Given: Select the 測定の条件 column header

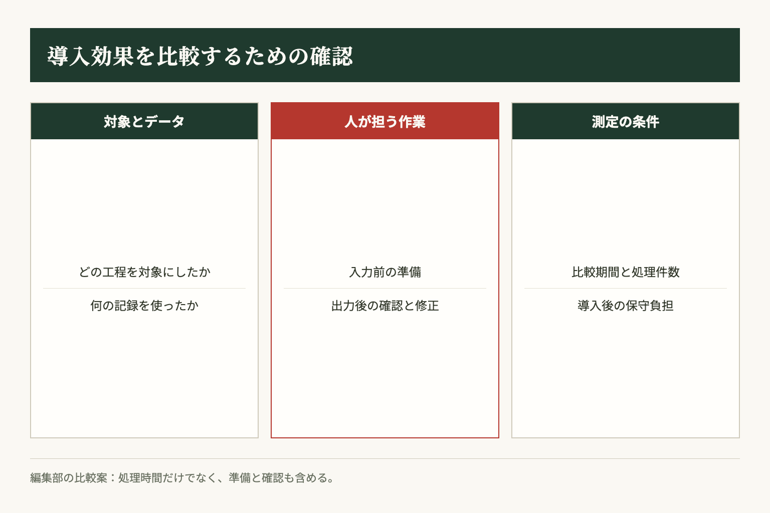Looking at the screenshot, I should pyautogui.click(x=626, y=121).
